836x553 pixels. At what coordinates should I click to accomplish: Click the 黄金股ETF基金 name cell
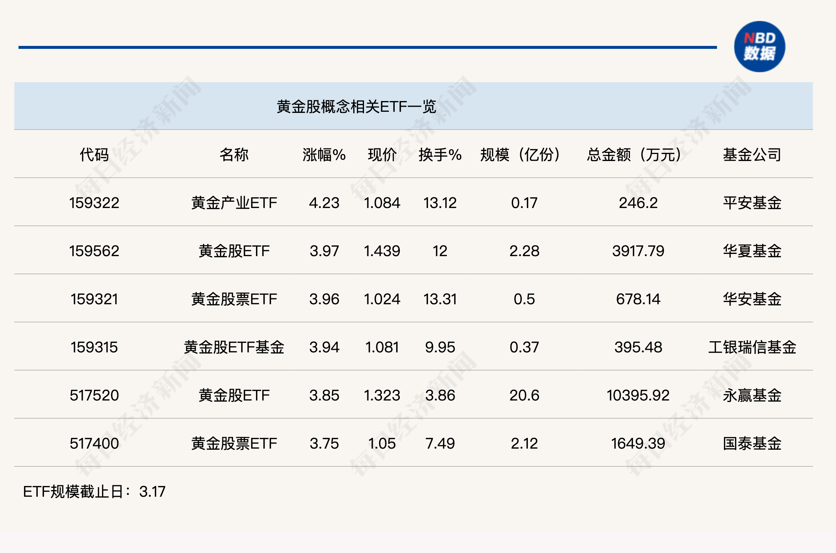pyautogui.click(x=234, y=347)
